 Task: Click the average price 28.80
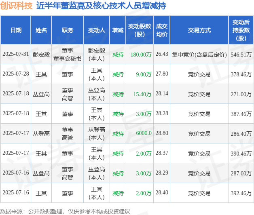pyautogui.click(x=162, y=133)
